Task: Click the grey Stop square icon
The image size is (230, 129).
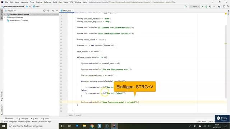Action: coord(214,6)
